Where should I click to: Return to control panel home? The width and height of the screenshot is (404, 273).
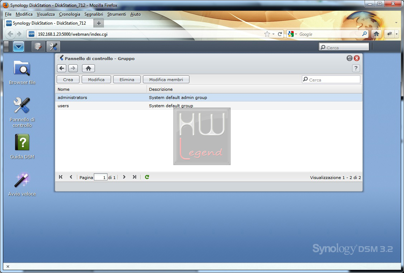pos(88,68)
